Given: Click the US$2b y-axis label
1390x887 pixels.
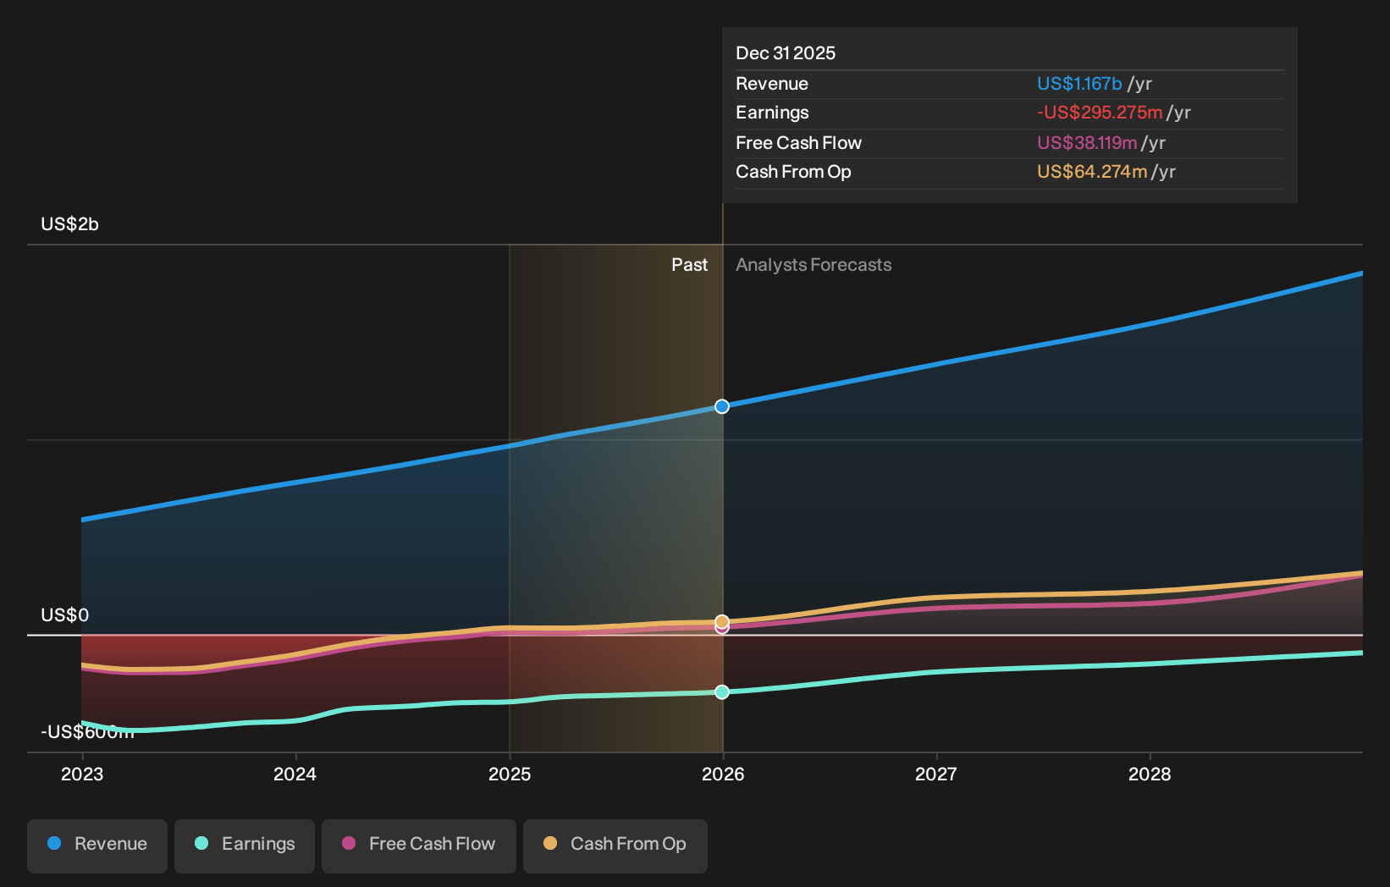Looking at the screenshot, I should 70,224.
